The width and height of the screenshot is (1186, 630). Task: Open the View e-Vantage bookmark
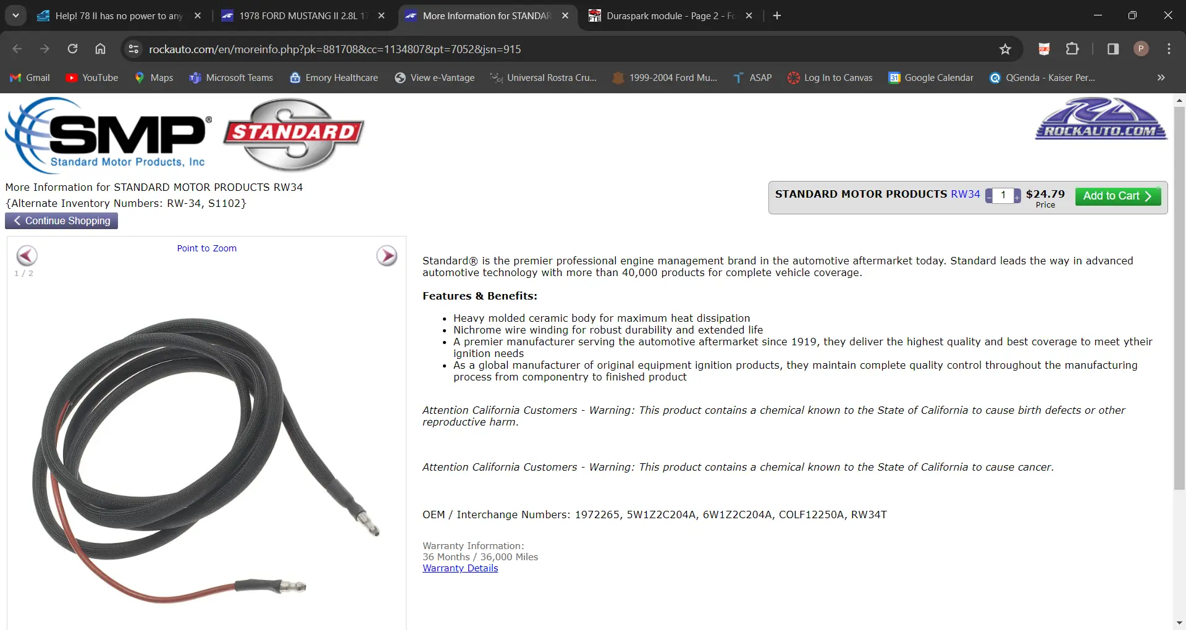coord(435,78)
